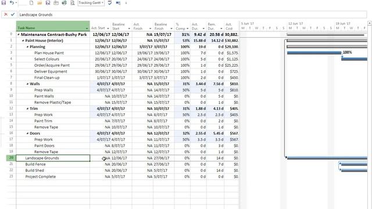Collapse Maintenance Contract-Bushy Park summary task
This screenshot has height=209, width=372.
(x=19, y=35)
